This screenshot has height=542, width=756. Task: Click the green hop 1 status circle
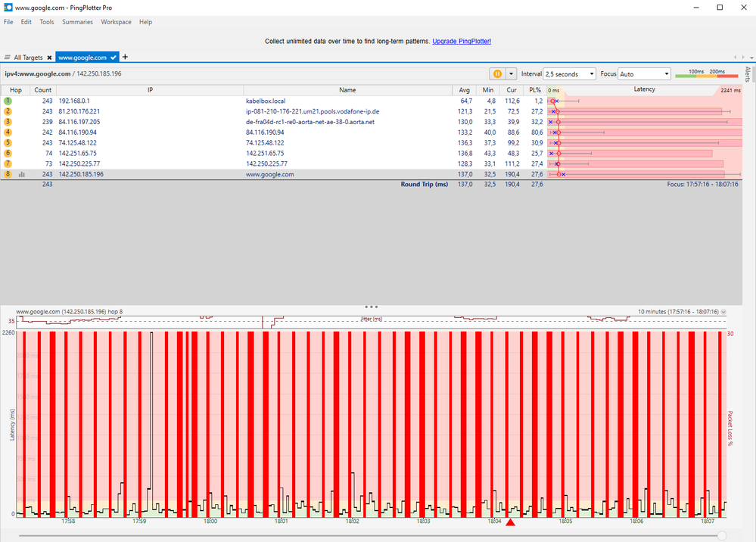(x=8, y=101)
